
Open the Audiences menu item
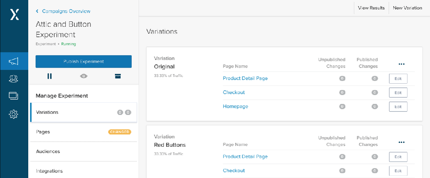[x=83, y=151]
